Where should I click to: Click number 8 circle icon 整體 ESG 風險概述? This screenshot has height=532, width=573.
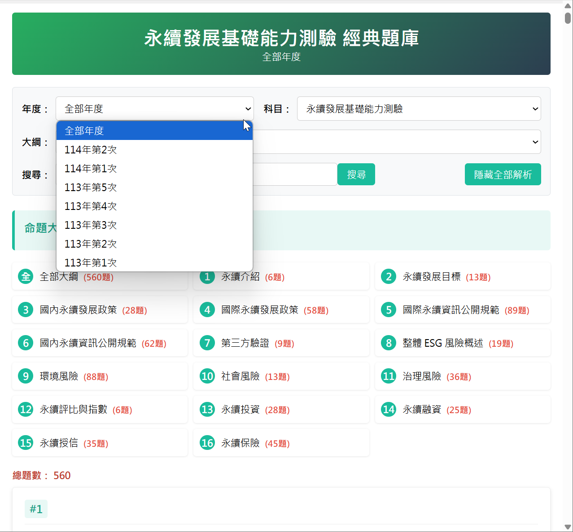click(x=389, y=343)
